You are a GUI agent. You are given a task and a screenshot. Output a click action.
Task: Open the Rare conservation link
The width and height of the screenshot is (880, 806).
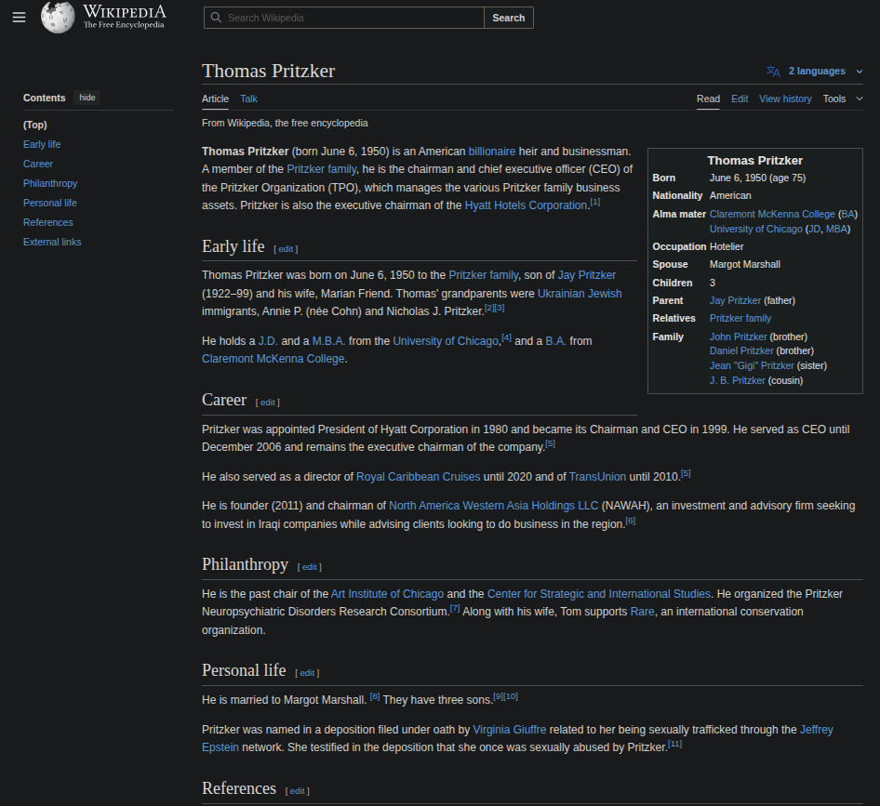tap(642, 612)
